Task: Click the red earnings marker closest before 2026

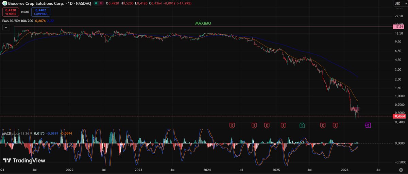Action: (335, 125)
